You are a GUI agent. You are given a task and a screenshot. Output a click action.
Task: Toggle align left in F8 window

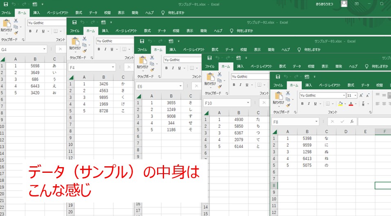point(378,104)
